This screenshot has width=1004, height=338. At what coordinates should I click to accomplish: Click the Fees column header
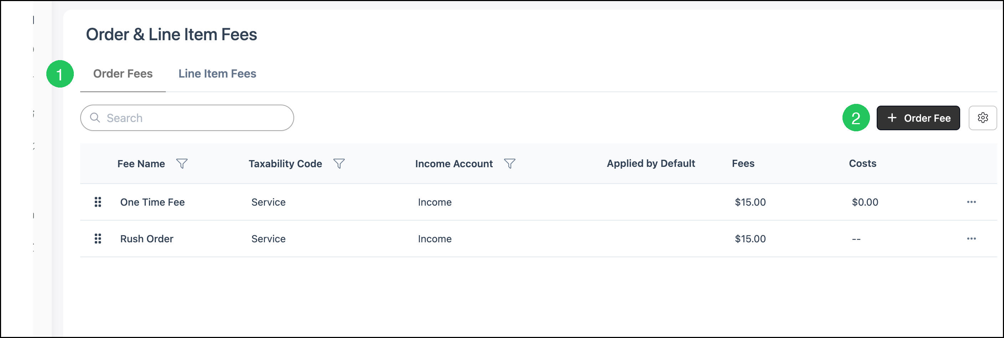pos(743,163)
